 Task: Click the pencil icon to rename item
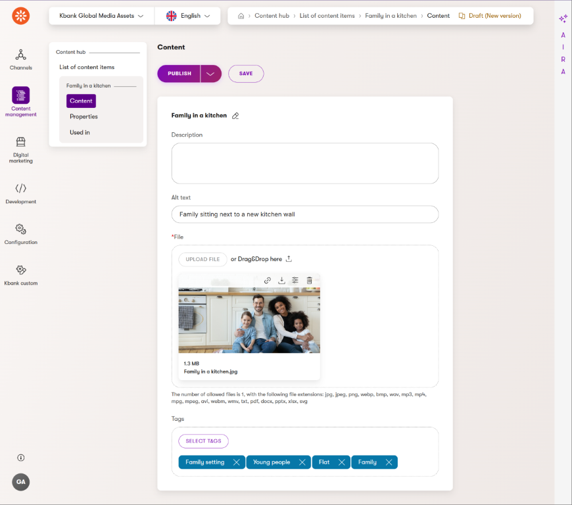(235, 116)
